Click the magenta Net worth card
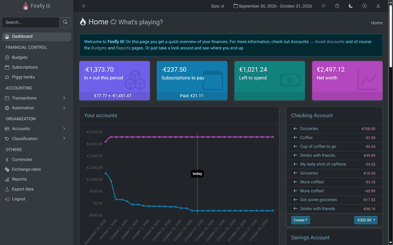Image resolution: width=393 pixels, height=245 pixels. [x=347, y=81]
